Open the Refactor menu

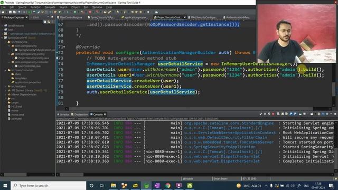(35, 7)
